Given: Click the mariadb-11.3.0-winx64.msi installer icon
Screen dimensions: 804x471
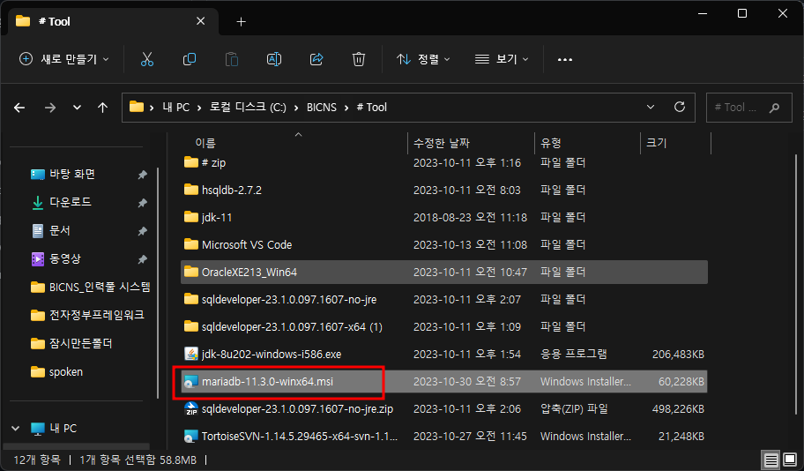Looking at the screenshot, I should click(190, 382).
